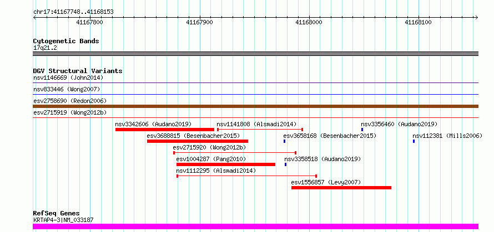Select the esv1556857 (Levy2007) variant bar
Screen dimensions: 494x232
(x=341, y=188)
